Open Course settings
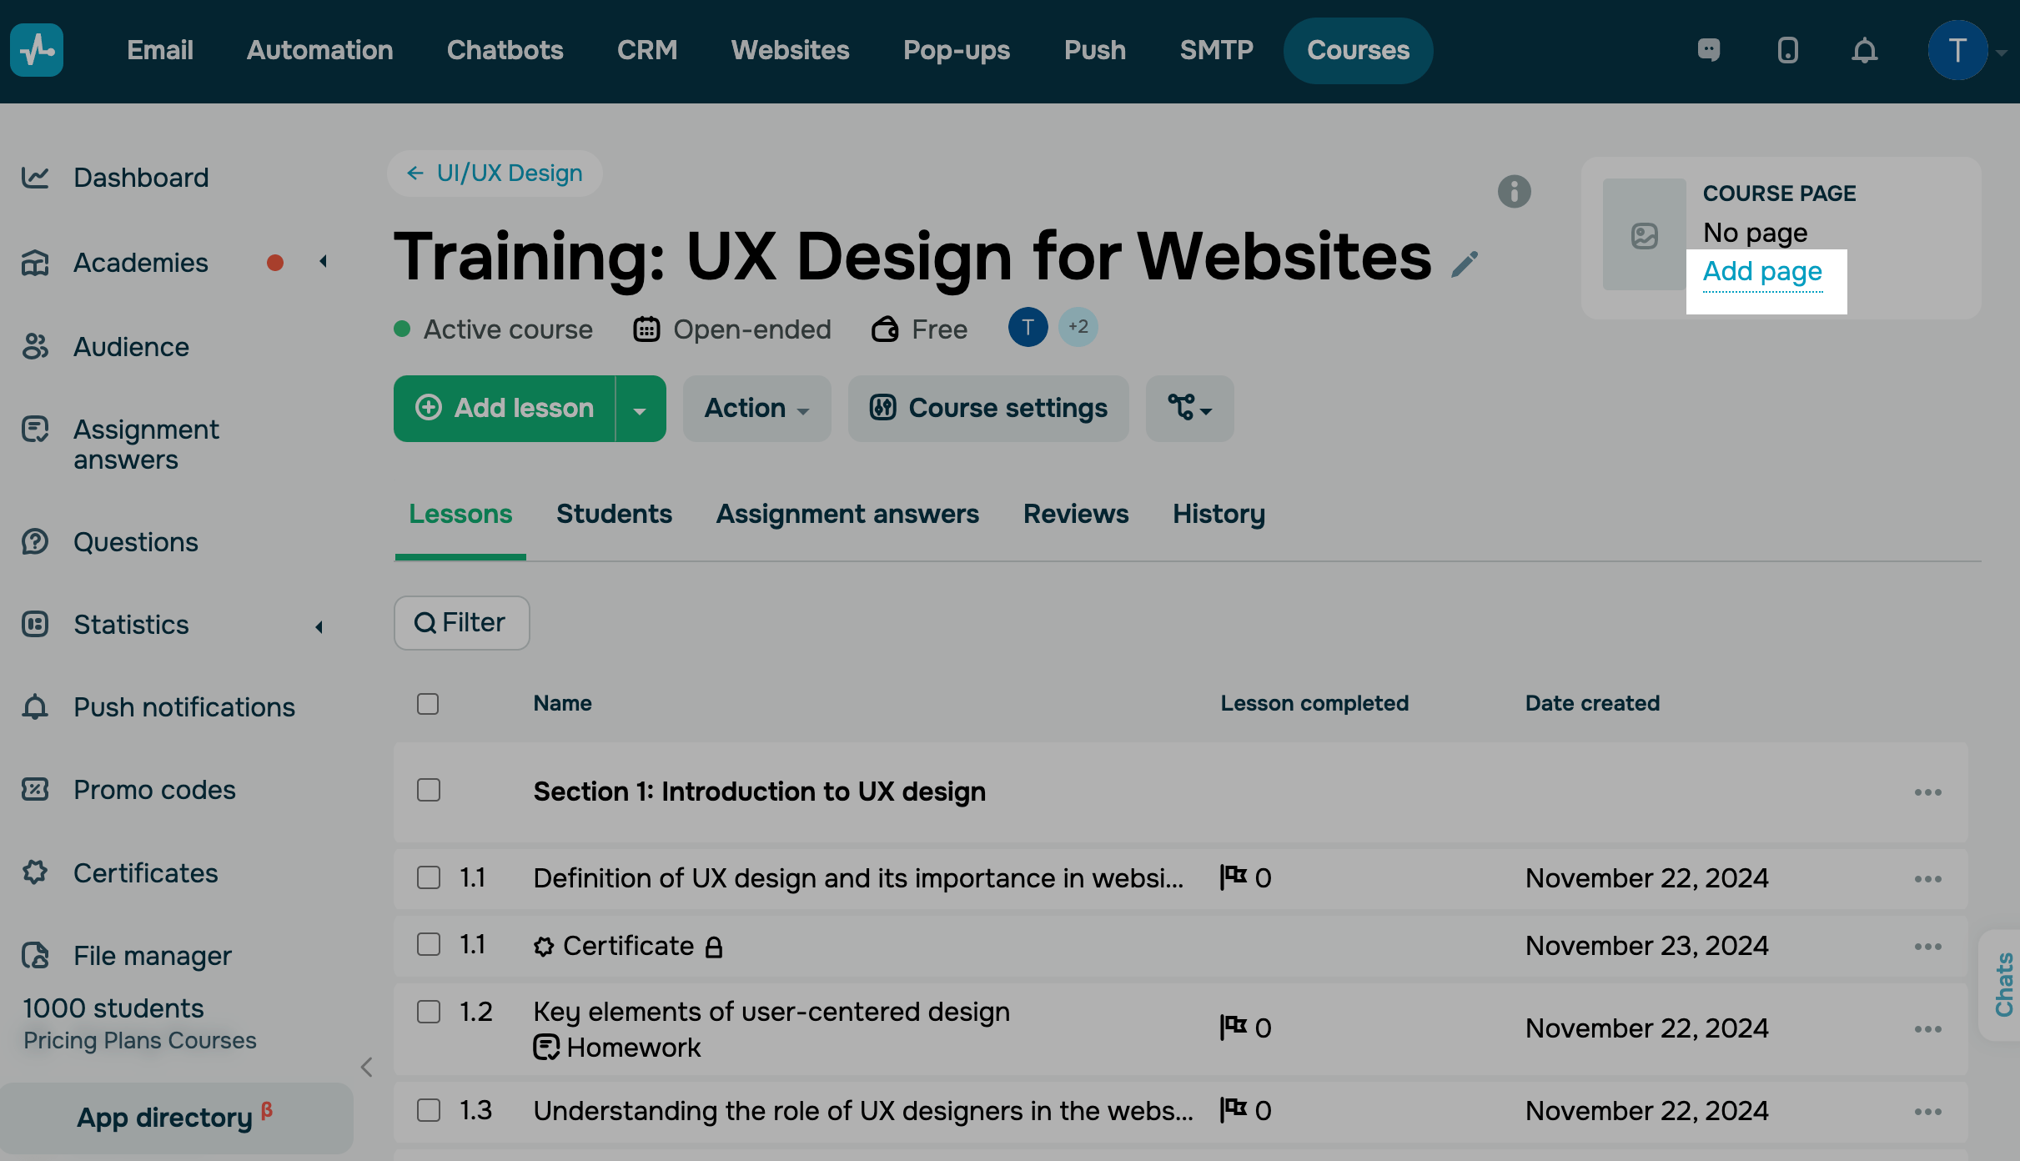Viewport: 2020px width, 1161px height. coord(988,409)
